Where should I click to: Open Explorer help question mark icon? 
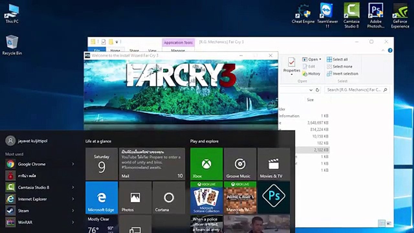(390, 50)
